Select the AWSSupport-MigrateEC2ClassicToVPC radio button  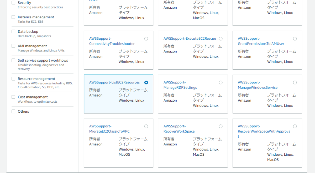point(146,126)
